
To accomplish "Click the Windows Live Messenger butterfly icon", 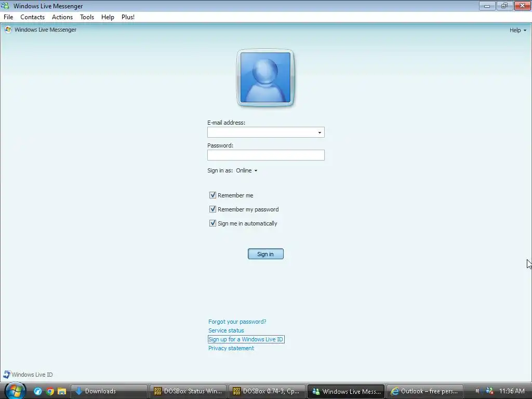I will tap(8, 30).
